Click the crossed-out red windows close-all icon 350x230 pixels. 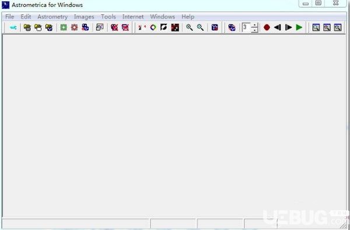(x=125, y=27)
